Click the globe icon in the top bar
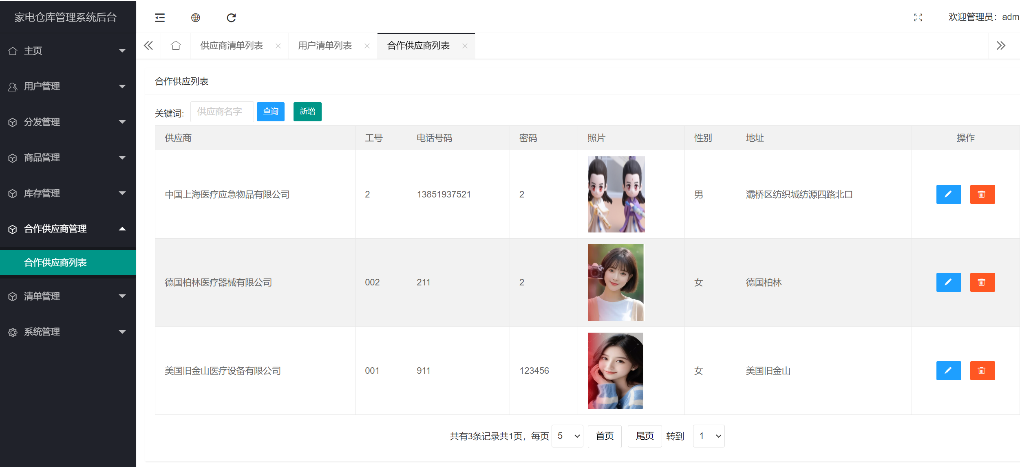 [196, 18]
